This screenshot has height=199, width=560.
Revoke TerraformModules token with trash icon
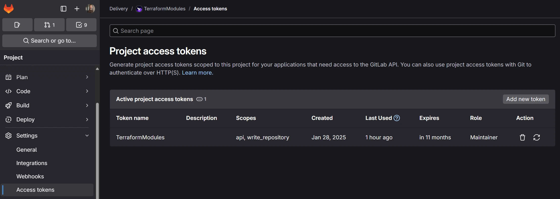point(522,137)
